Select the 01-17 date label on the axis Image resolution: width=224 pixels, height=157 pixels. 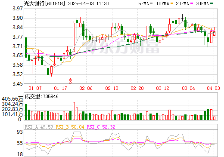tap(60, 88)
